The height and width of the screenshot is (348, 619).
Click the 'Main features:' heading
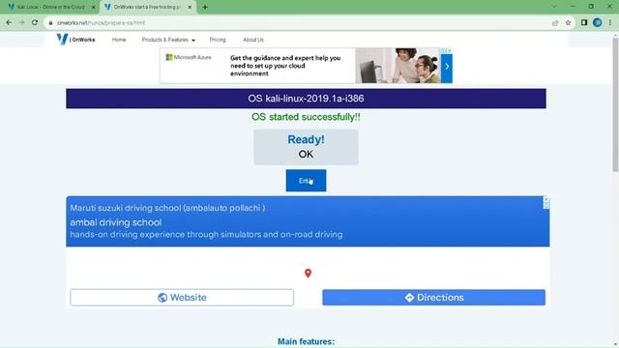(x=306, y=341)
